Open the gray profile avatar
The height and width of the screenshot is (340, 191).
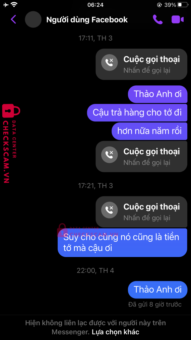[x=33, y=20]
